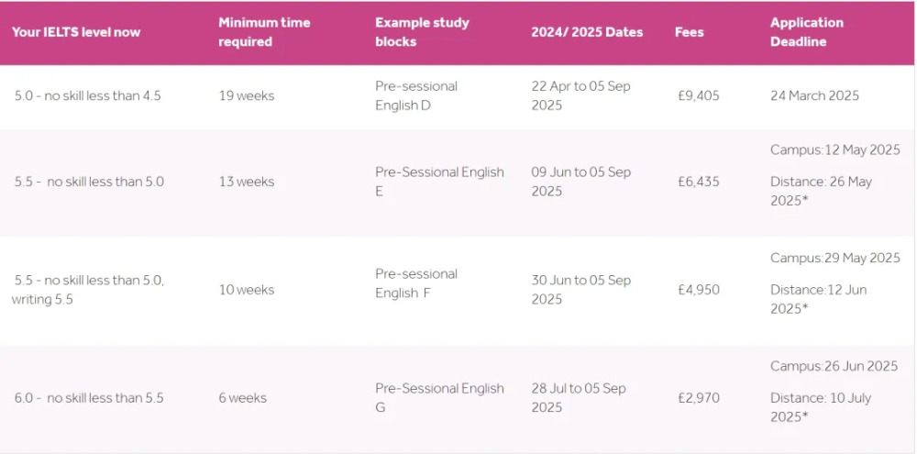Select the £2,970 fee amount
Viewport: 917px width, 454px height.
[698, 398]
